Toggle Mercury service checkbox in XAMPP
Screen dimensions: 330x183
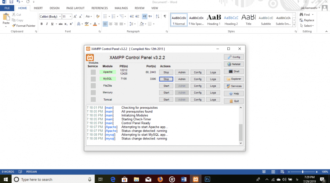coord(93,93)
